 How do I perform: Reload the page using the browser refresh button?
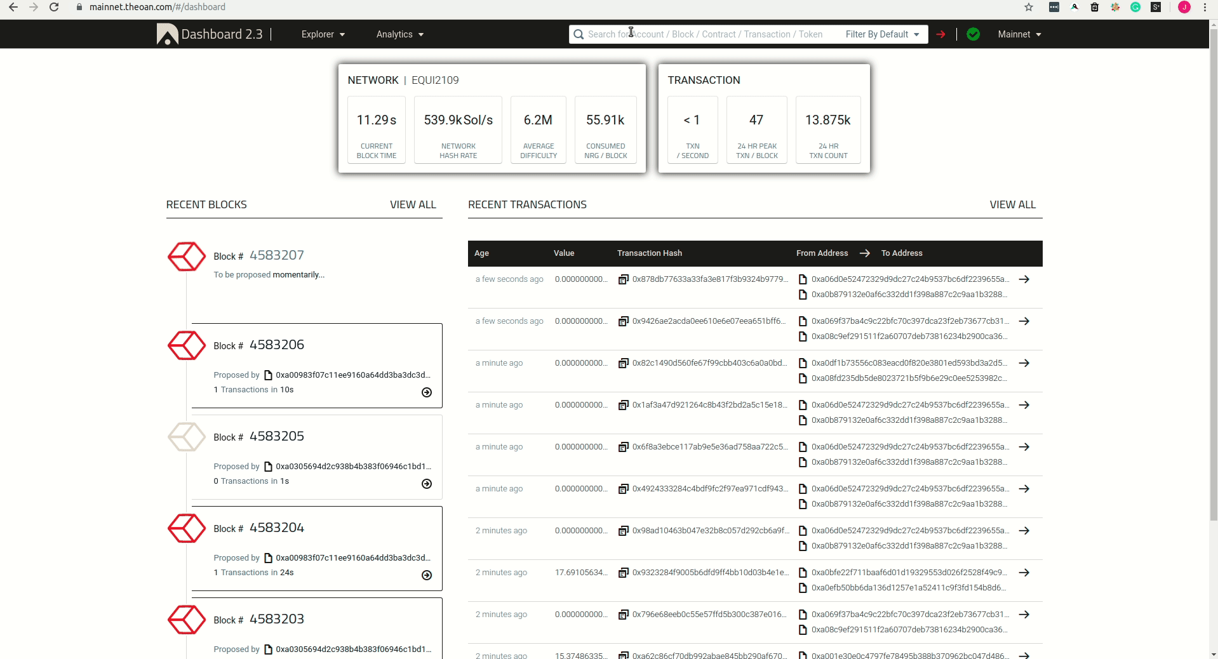(54, 7)
